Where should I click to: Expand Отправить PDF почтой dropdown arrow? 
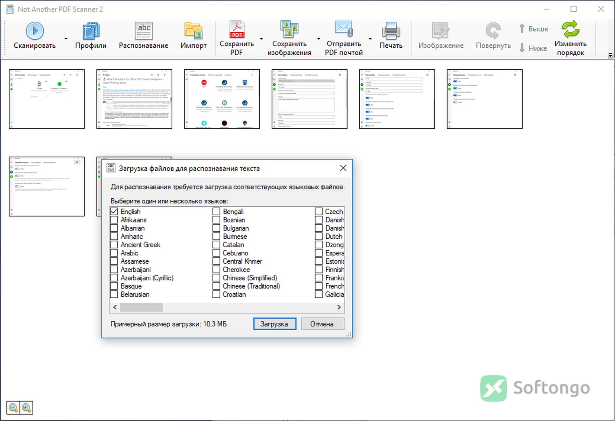point(370,39)
